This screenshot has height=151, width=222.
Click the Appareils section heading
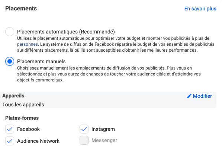pyautogui.click(x=13, y=96)
